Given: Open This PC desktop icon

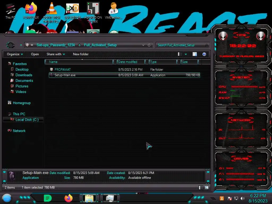Looking at the screenshot, I should [10, 11].
